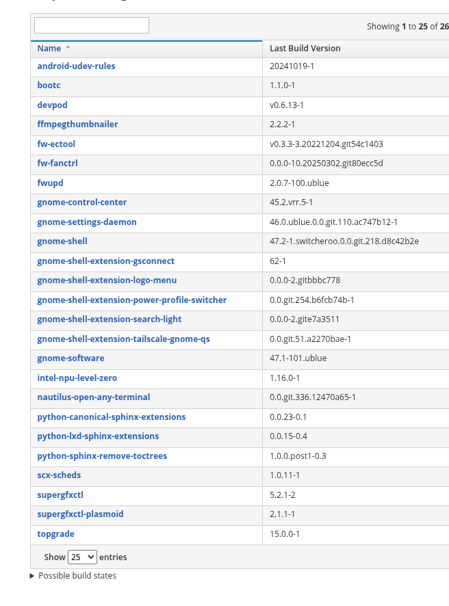This screenshot has height=606, width=449.
Task: Open the topgrade package link
Action: point(55,534)
